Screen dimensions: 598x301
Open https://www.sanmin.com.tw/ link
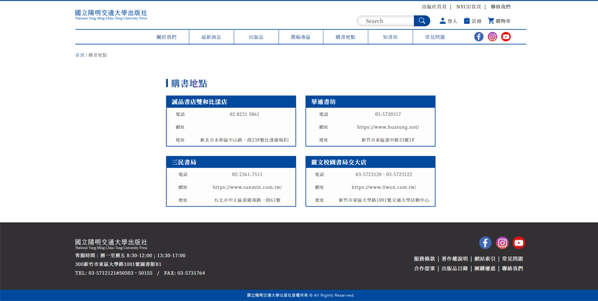coord(247,188)
